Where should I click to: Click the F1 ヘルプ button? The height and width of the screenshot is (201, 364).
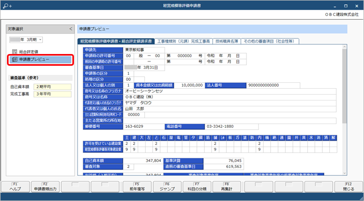point(16,187)
